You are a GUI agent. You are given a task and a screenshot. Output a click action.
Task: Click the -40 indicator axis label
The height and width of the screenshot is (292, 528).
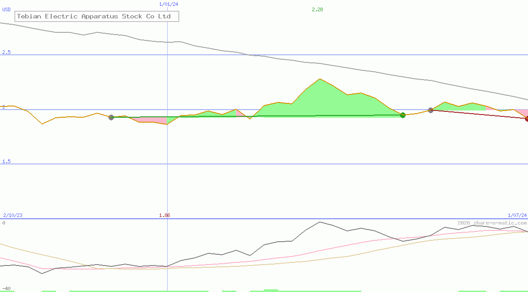7,289
